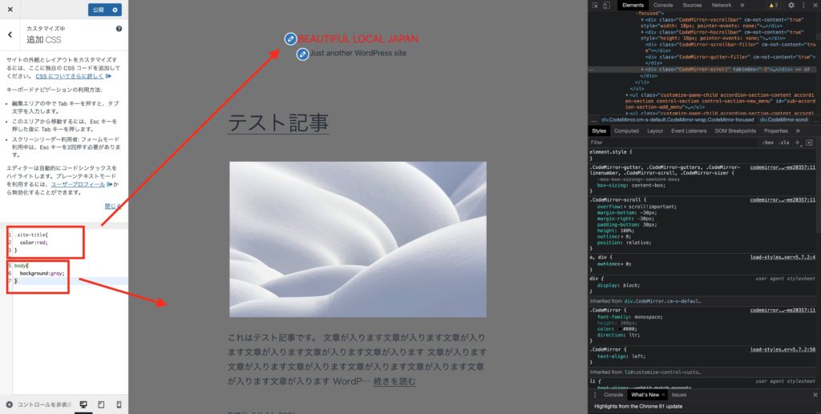Image resolution: width=821 pixels, height=414 pixels.
Task: Click breadcrumb div.CodeMirror-scroll
Action: pos(784,119)
